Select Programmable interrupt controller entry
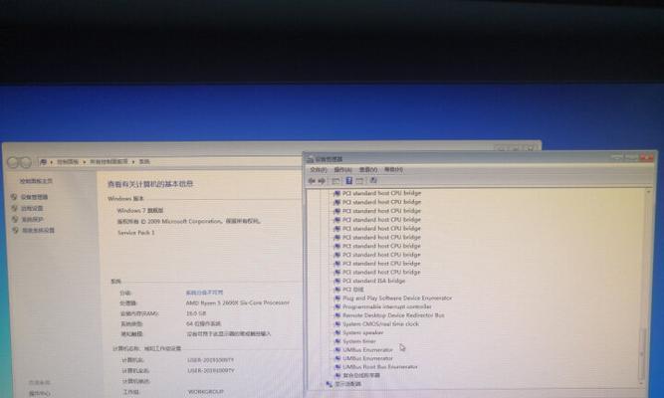Viewport: 664px width, 398px height. pos(387,306)
